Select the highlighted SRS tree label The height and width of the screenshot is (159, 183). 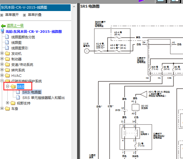click(21, 87)
